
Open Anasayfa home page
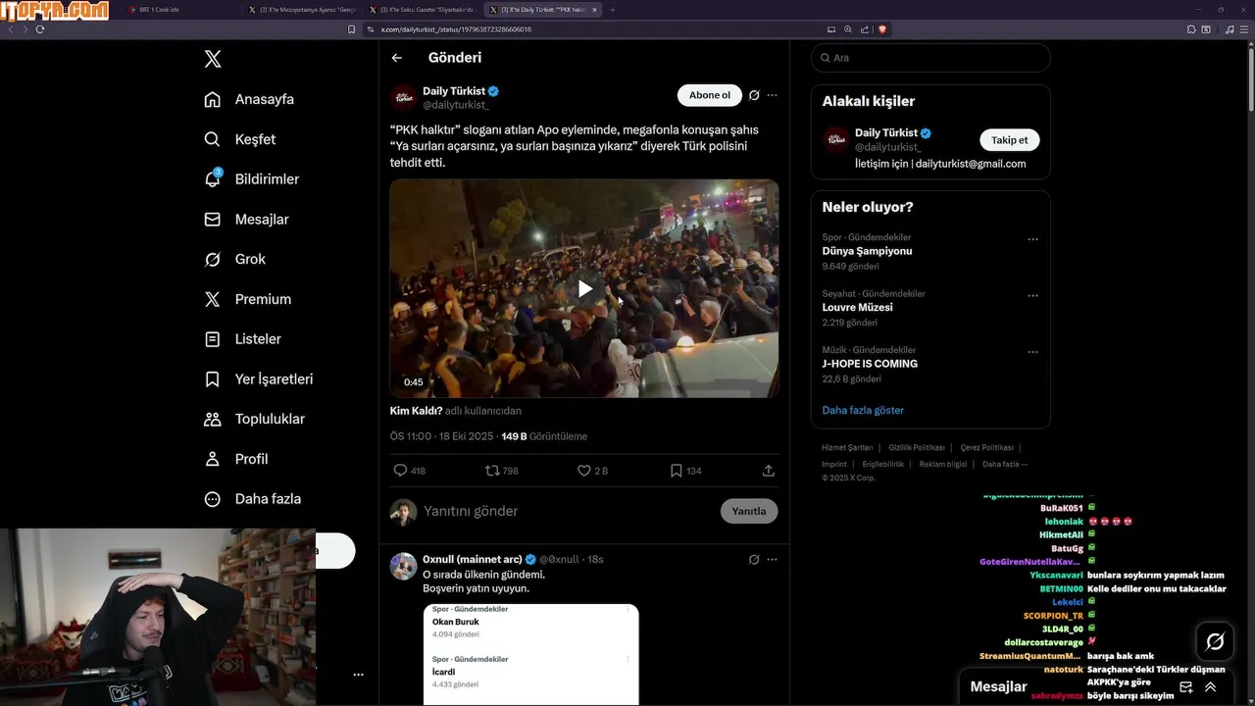click(x=249, y=99)
